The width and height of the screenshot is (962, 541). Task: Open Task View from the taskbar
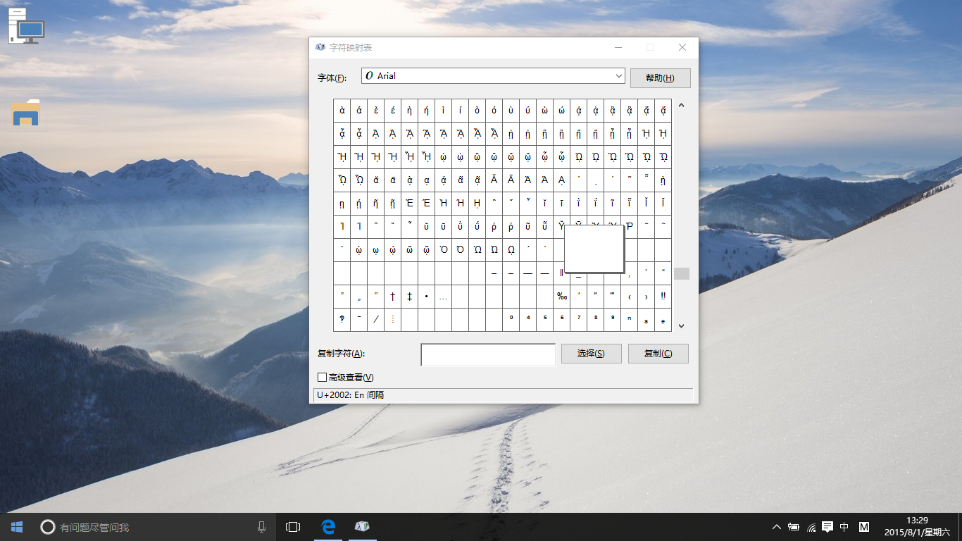point(293,527)
